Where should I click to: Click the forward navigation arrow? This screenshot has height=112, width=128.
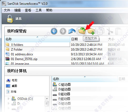(63, 31)
